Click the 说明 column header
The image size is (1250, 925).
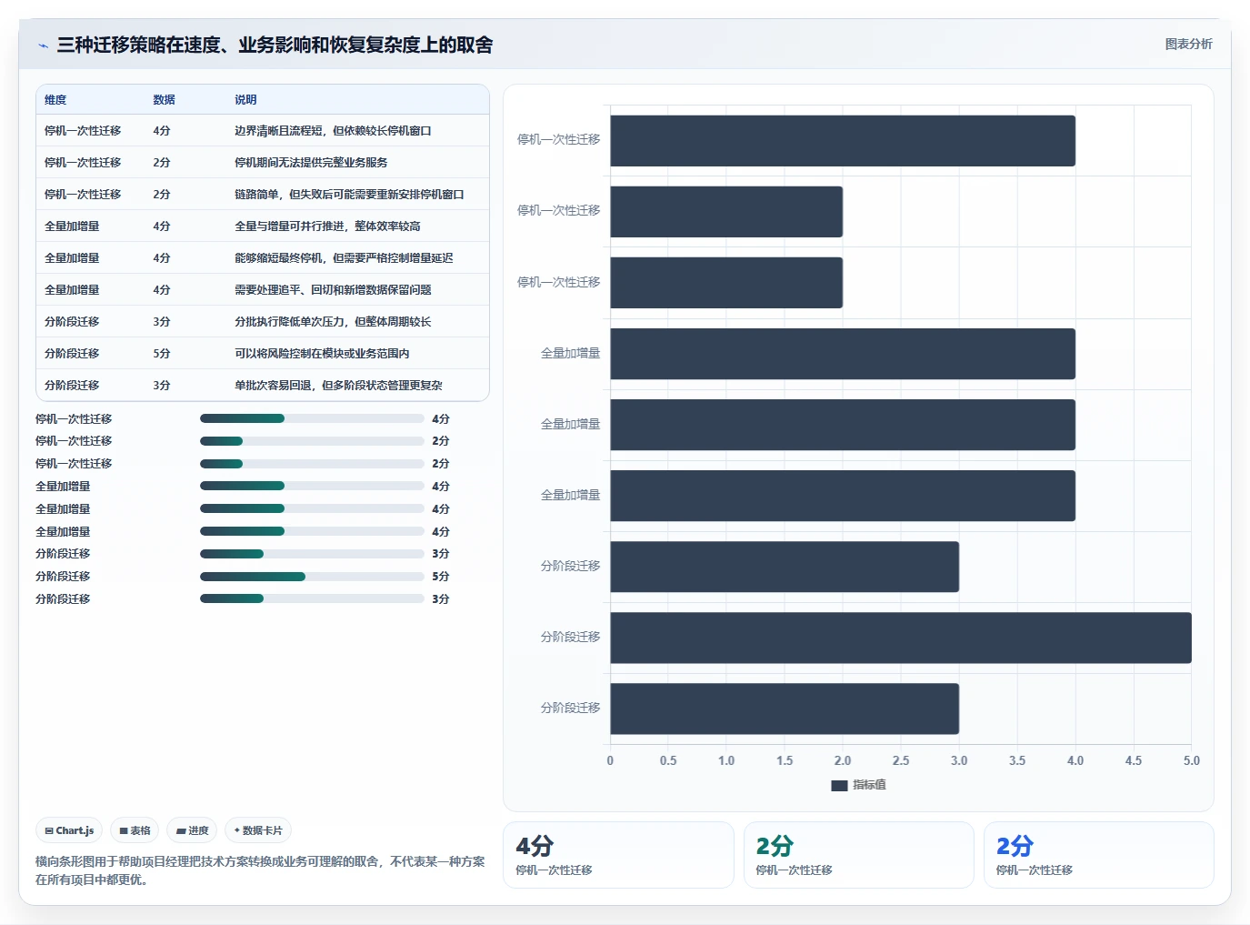point(245,100)
